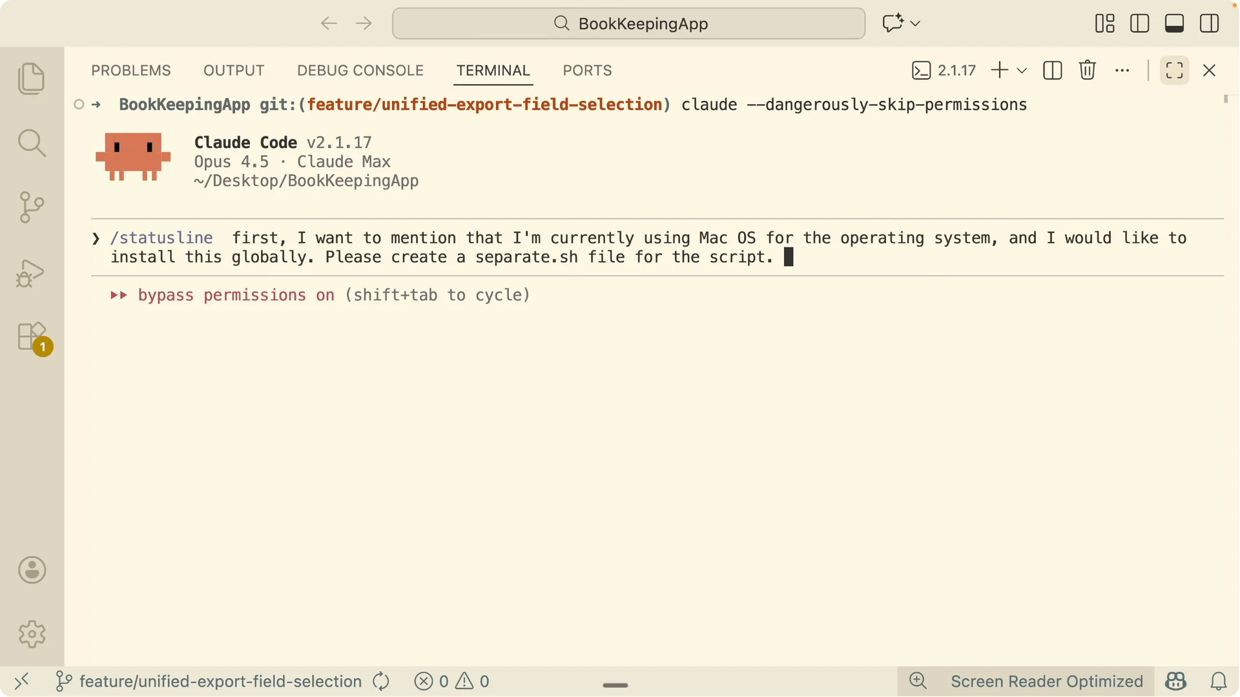Click the terminal scrollbar marker at right edge
This screenshot has height=697, width=1240.
click(1226, 99)
